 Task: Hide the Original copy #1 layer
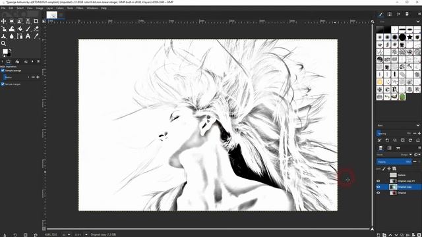pyautogui.click(x=378, y=181)
